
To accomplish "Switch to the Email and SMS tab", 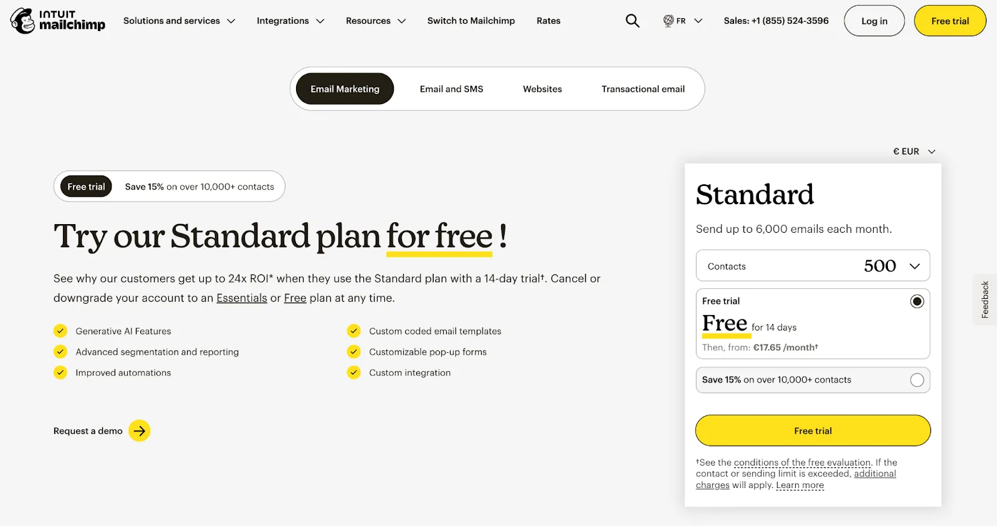I will tap(451, 88).
